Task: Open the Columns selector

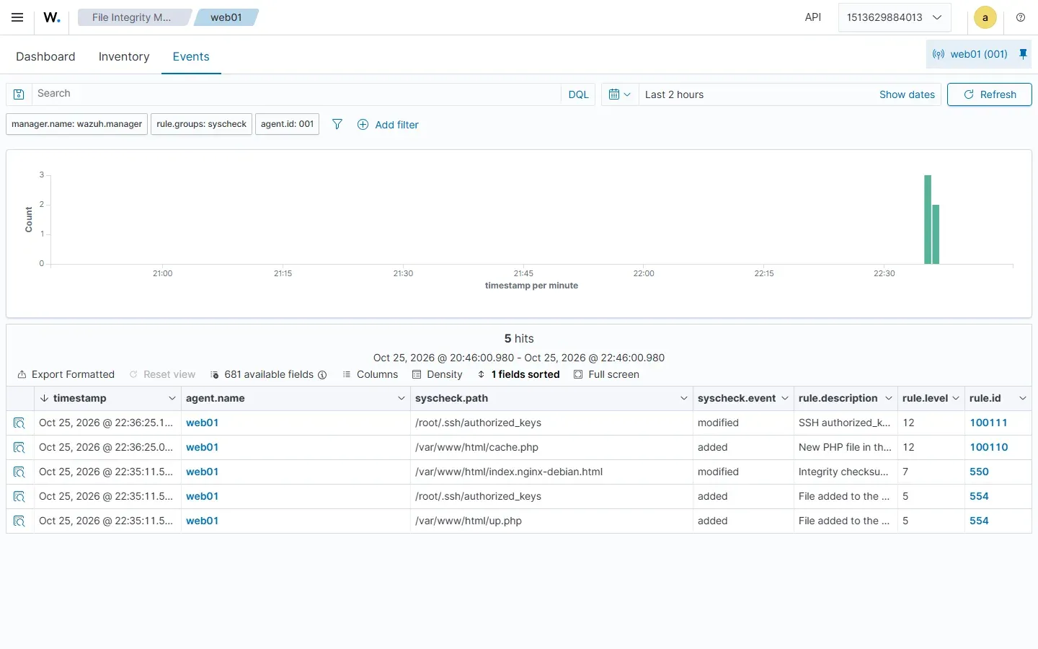Action: coord(371,374)
